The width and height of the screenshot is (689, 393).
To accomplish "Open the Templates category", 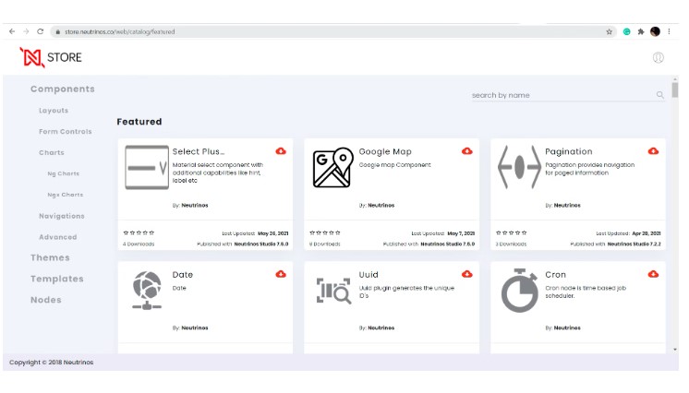I will coord(57,279).
